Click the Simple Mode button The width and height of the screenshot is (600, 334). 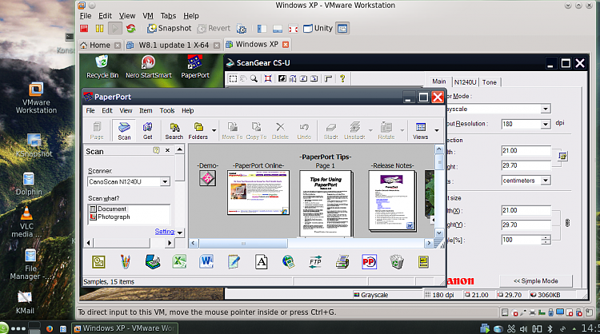[536, 281]
